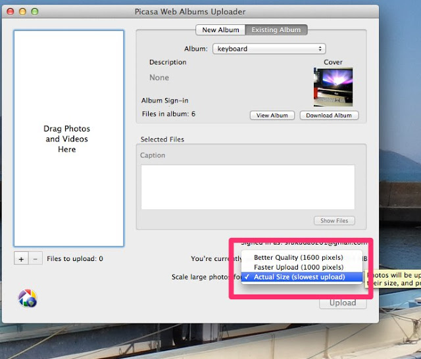Image resolution: width=421 pixels, height=359 pixels.
Task: Click the 'Files to upload: 0' text
Action: [75, 258]
